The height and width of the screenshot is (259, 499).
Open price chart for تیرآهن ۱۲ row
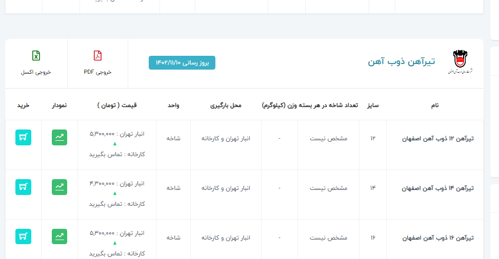click(59, 138)
